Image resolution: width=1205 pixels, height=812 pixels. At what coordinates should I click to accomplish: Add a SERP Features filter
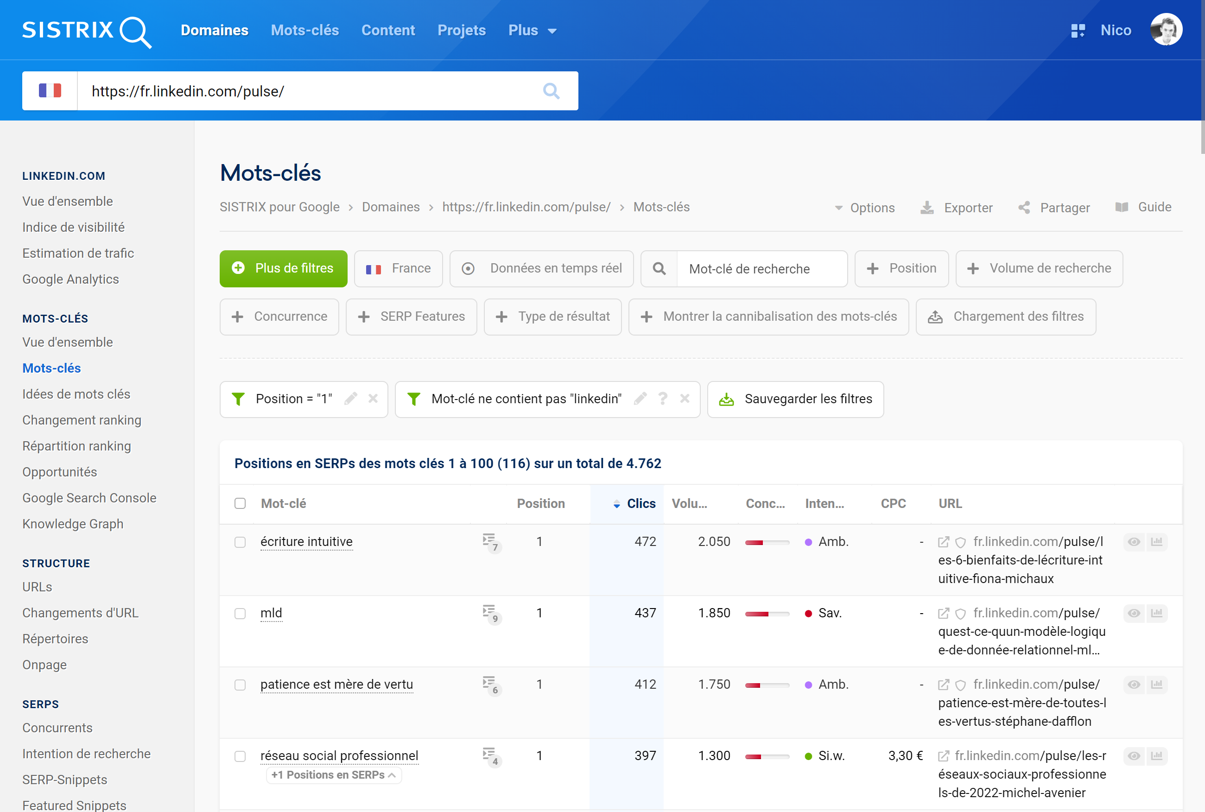click(411, 317)
